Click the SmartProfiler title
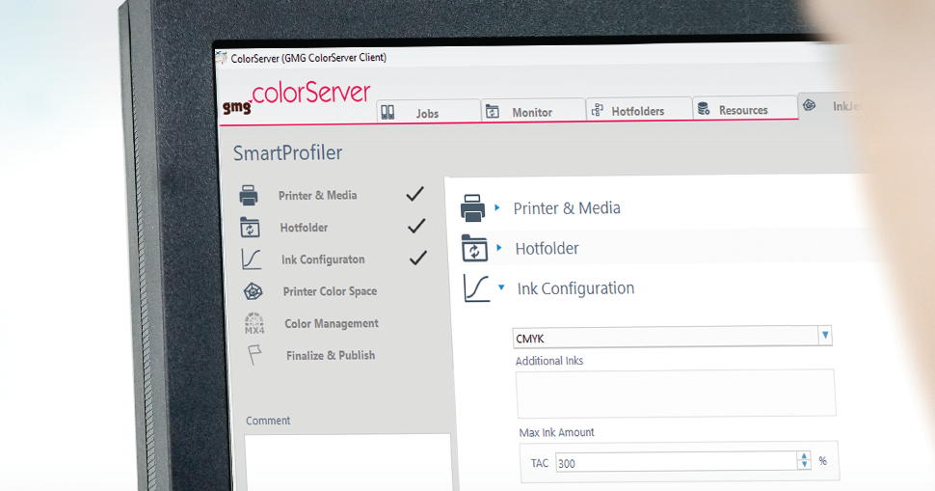This screenshot has width=935, height=491. point(287,153)
